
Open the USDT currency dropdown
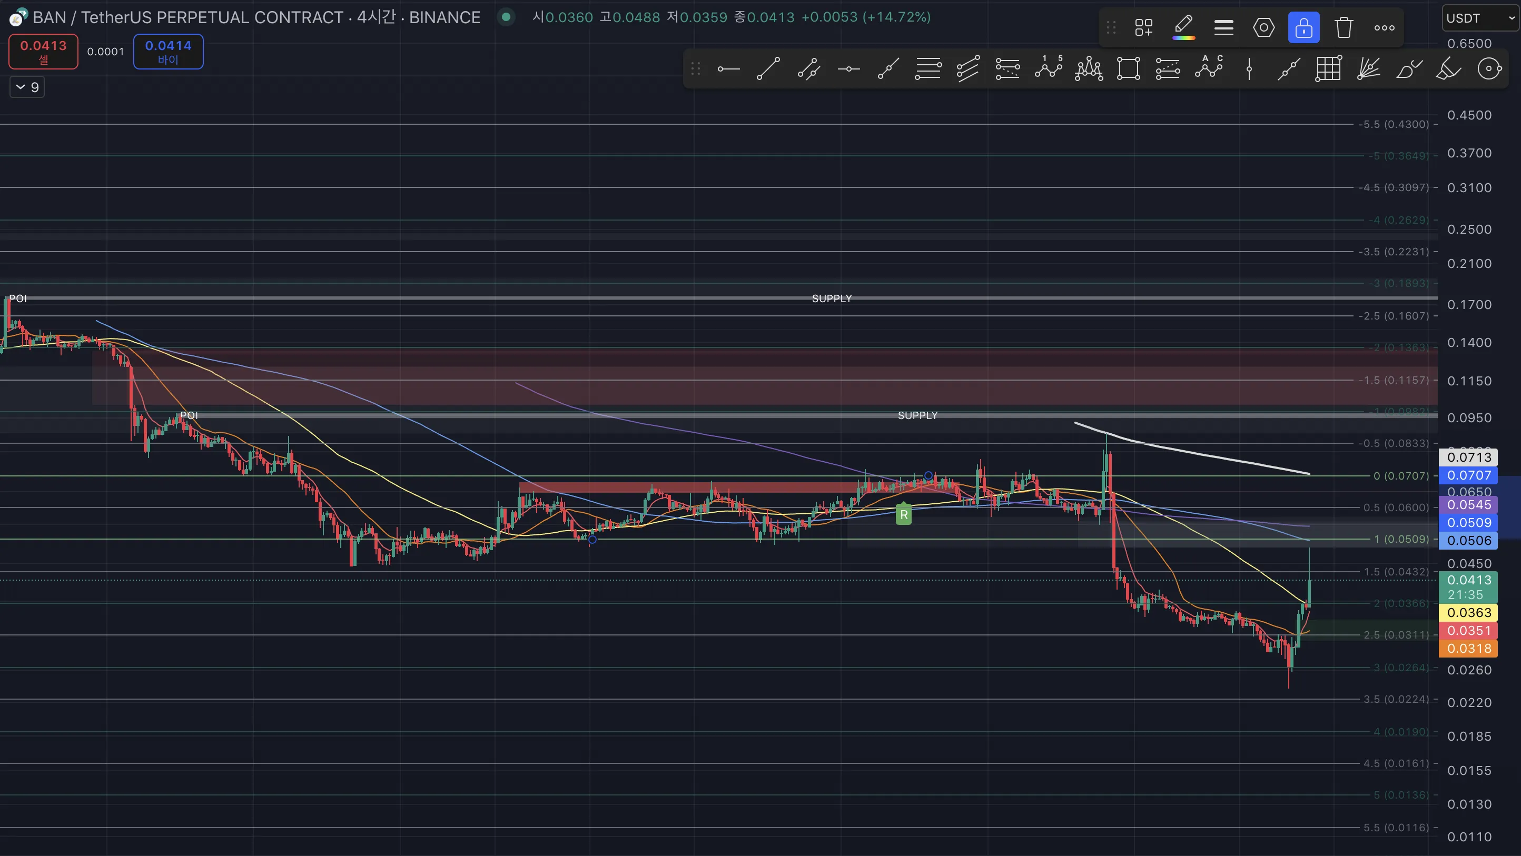click(1480, 18)
